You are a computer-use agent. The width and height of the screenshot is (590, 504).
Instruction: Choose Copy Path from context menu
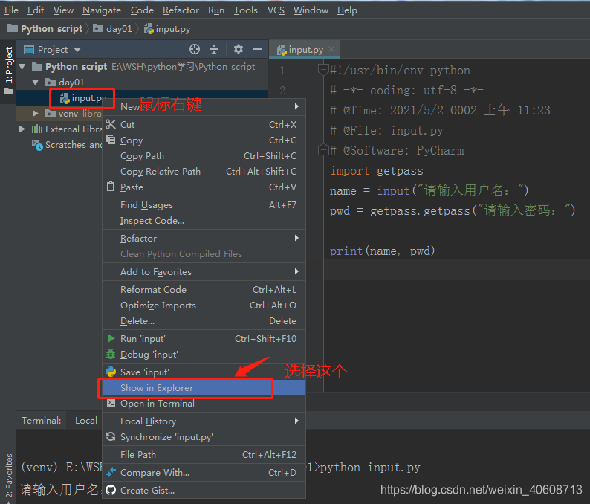(204, 155)
